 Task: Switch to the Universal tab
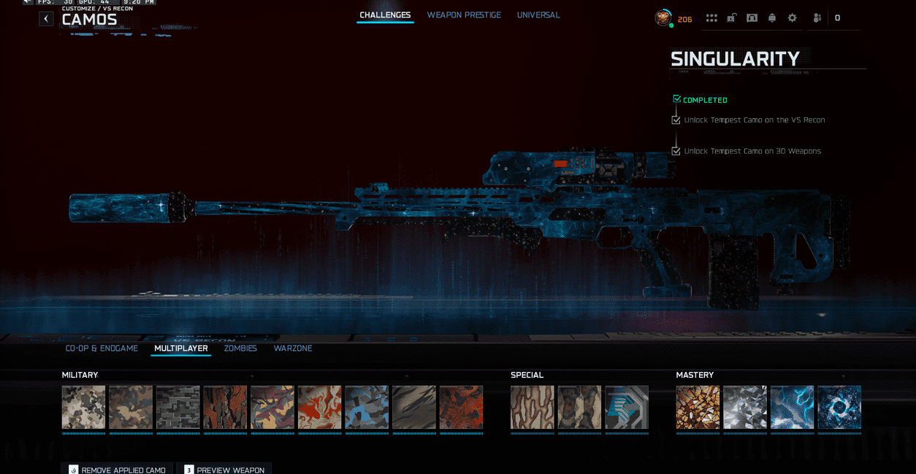pyautogui.click(x=538, y=15)
